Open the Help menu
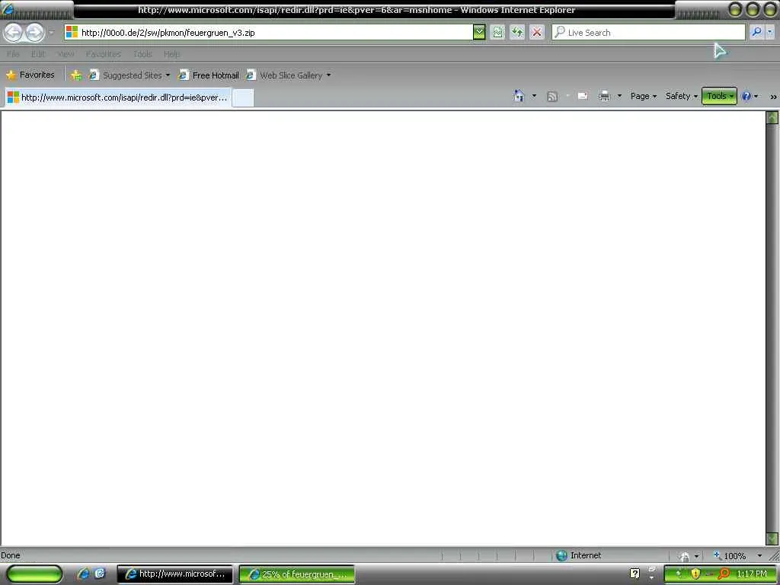 pyautogui.click(x=171, y=54)
